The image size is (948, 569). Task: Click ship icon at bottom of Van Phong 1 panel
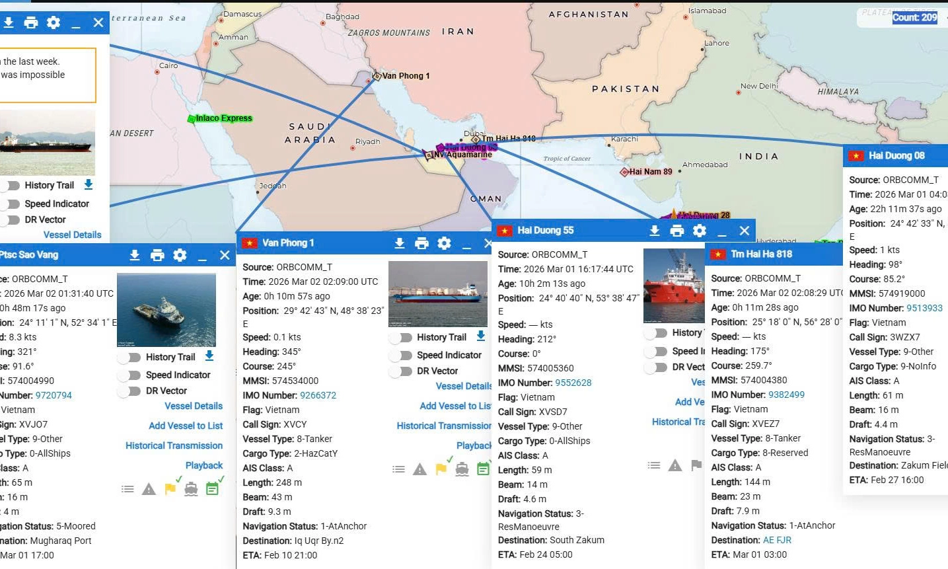coord(462,469)
